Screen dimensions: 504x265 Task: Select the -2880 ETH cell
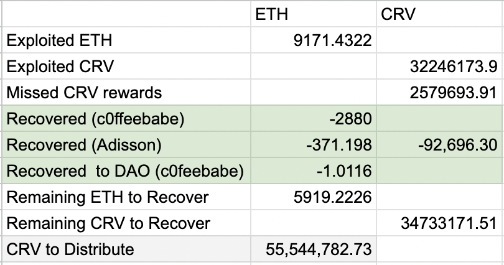pyautogui.click(x=352, y=119)
